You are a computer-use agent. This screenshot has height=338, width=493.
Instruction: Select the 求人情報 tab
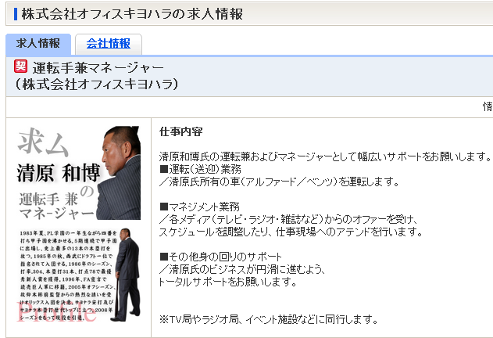click(38, 44)
